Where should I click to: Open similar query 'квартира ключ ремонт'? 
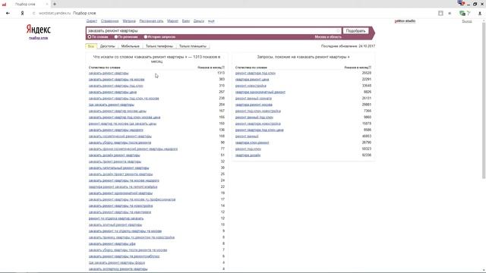(x=252, y=143)
